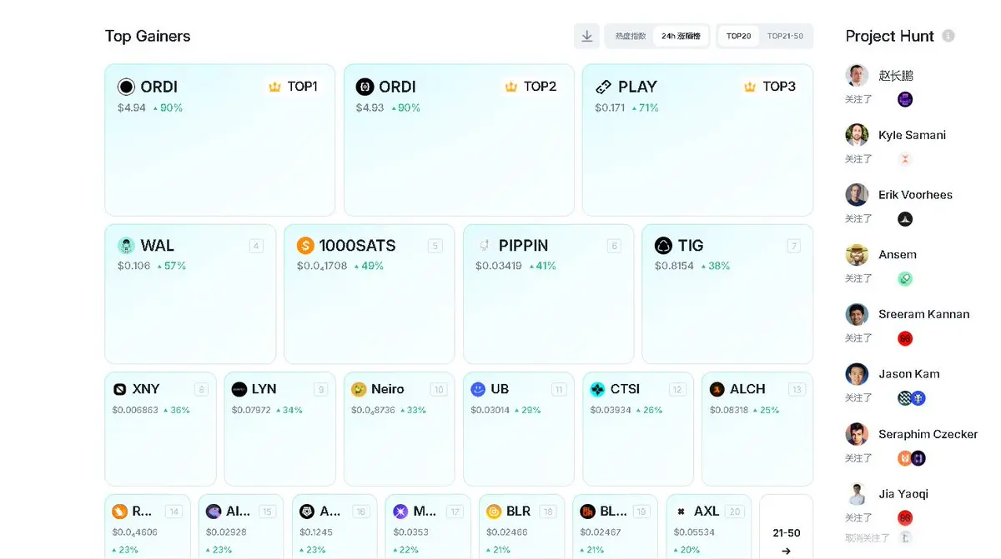The width and height of the screenshot is (1001, 559).
Task: Open Jia Yaoqi profile name
Action: (903, 494)
